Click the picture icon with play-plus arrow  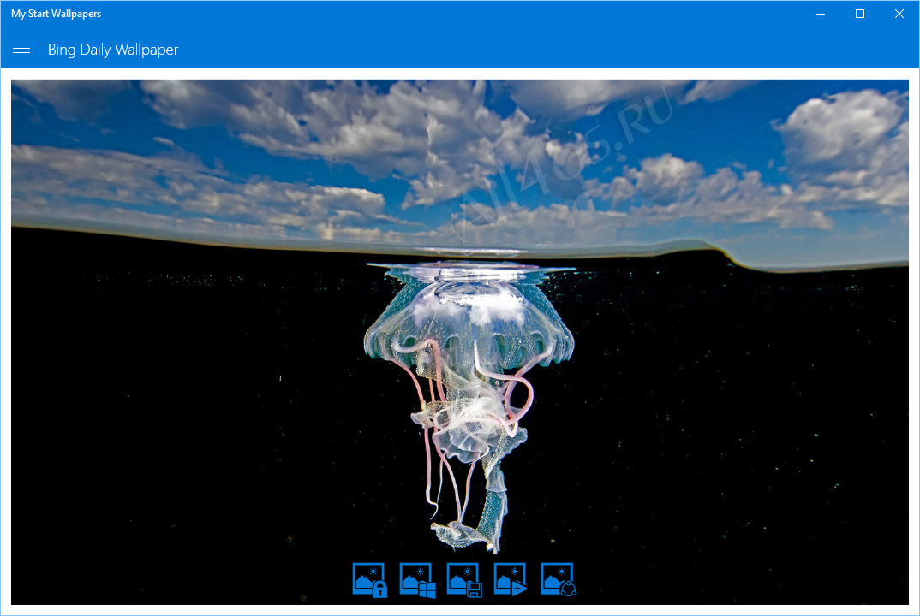click(x=511, y=580)
